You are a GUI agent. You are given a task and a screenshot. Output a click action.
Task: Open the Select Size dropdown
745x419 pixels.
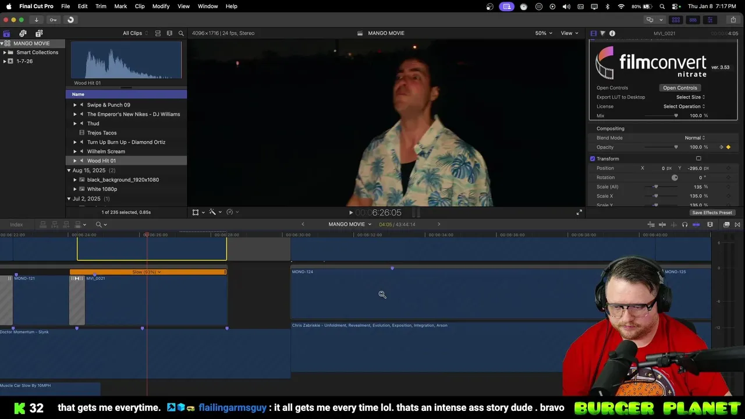690,97
